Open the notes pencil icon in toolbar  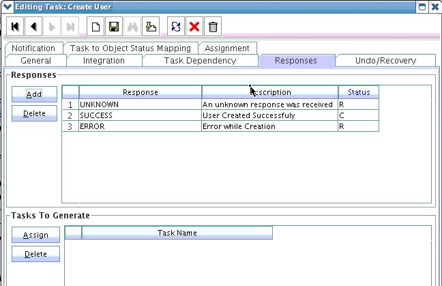(151, 27)
